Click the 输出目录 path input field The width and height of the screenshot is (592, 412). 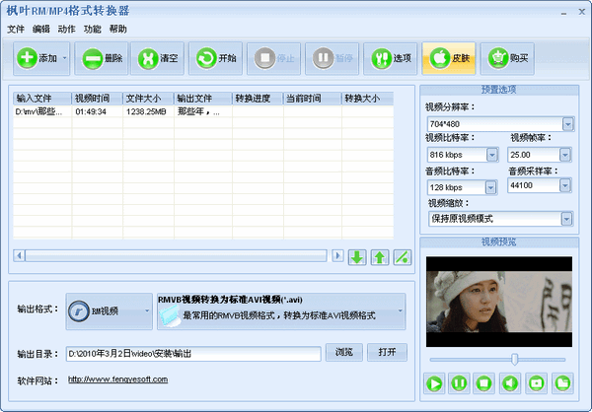point(193,353)
